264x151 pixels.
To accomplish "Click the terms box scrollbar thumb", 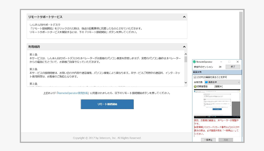I will (x=186, y=59).
